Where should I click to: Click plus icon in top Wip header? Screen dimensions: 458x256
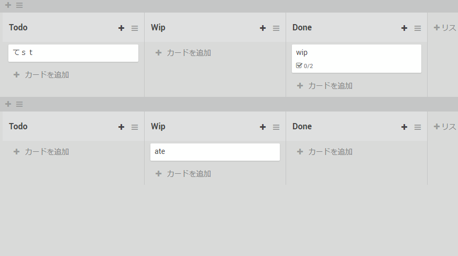(x=263, y=28)
